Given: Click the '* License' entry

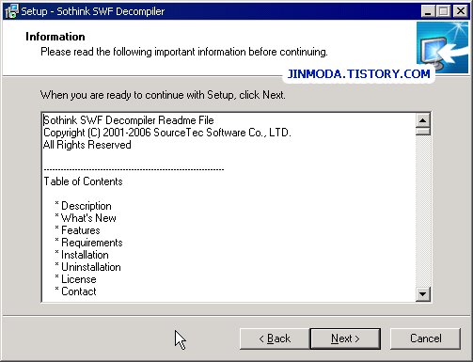Looking at the screenshot, I should 75,279.
